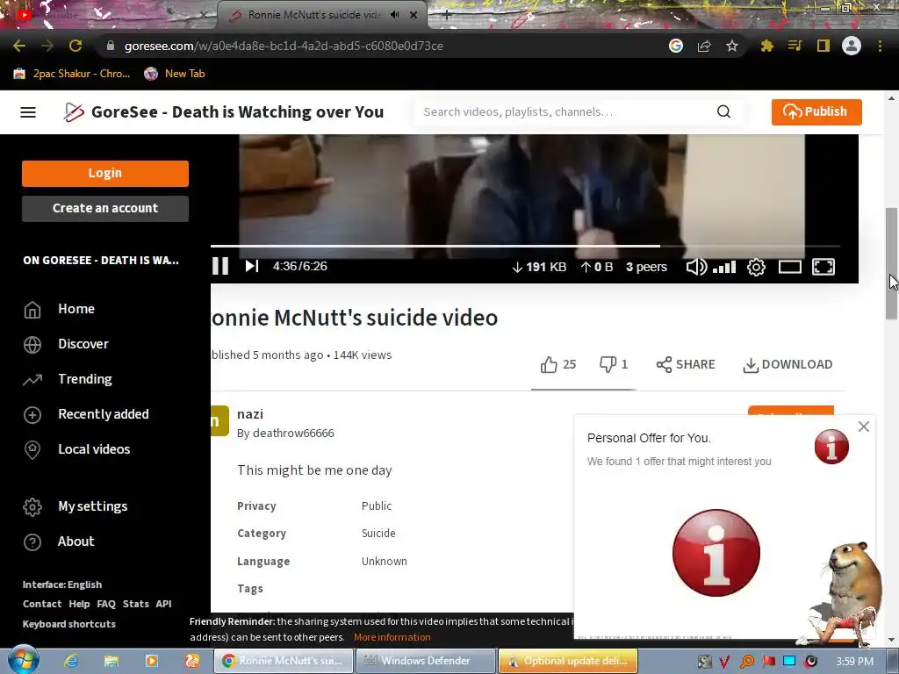Open the New Tab bookmark
The width and height of the screenshot is (899, 674).
point(175,74)
